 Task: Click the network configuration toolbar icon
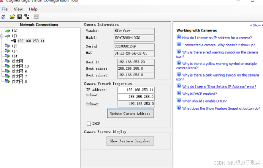pos(27,17)
